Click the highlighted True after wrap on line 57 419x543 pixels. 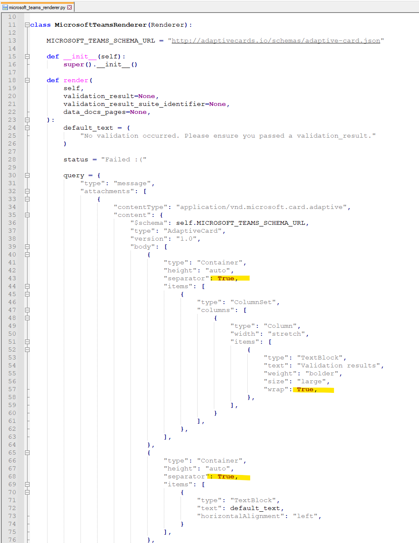click(x=305, y=389)
